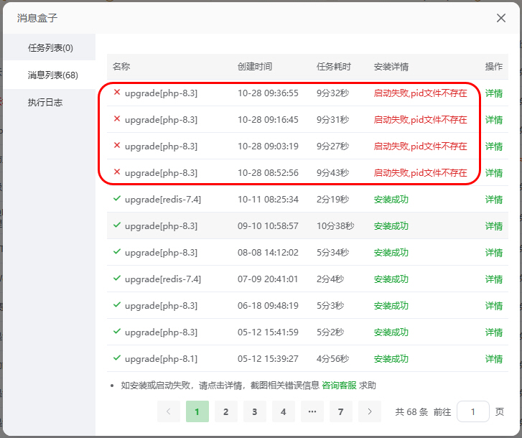
Task: Select page 4 in pagination
Action: 283,411
